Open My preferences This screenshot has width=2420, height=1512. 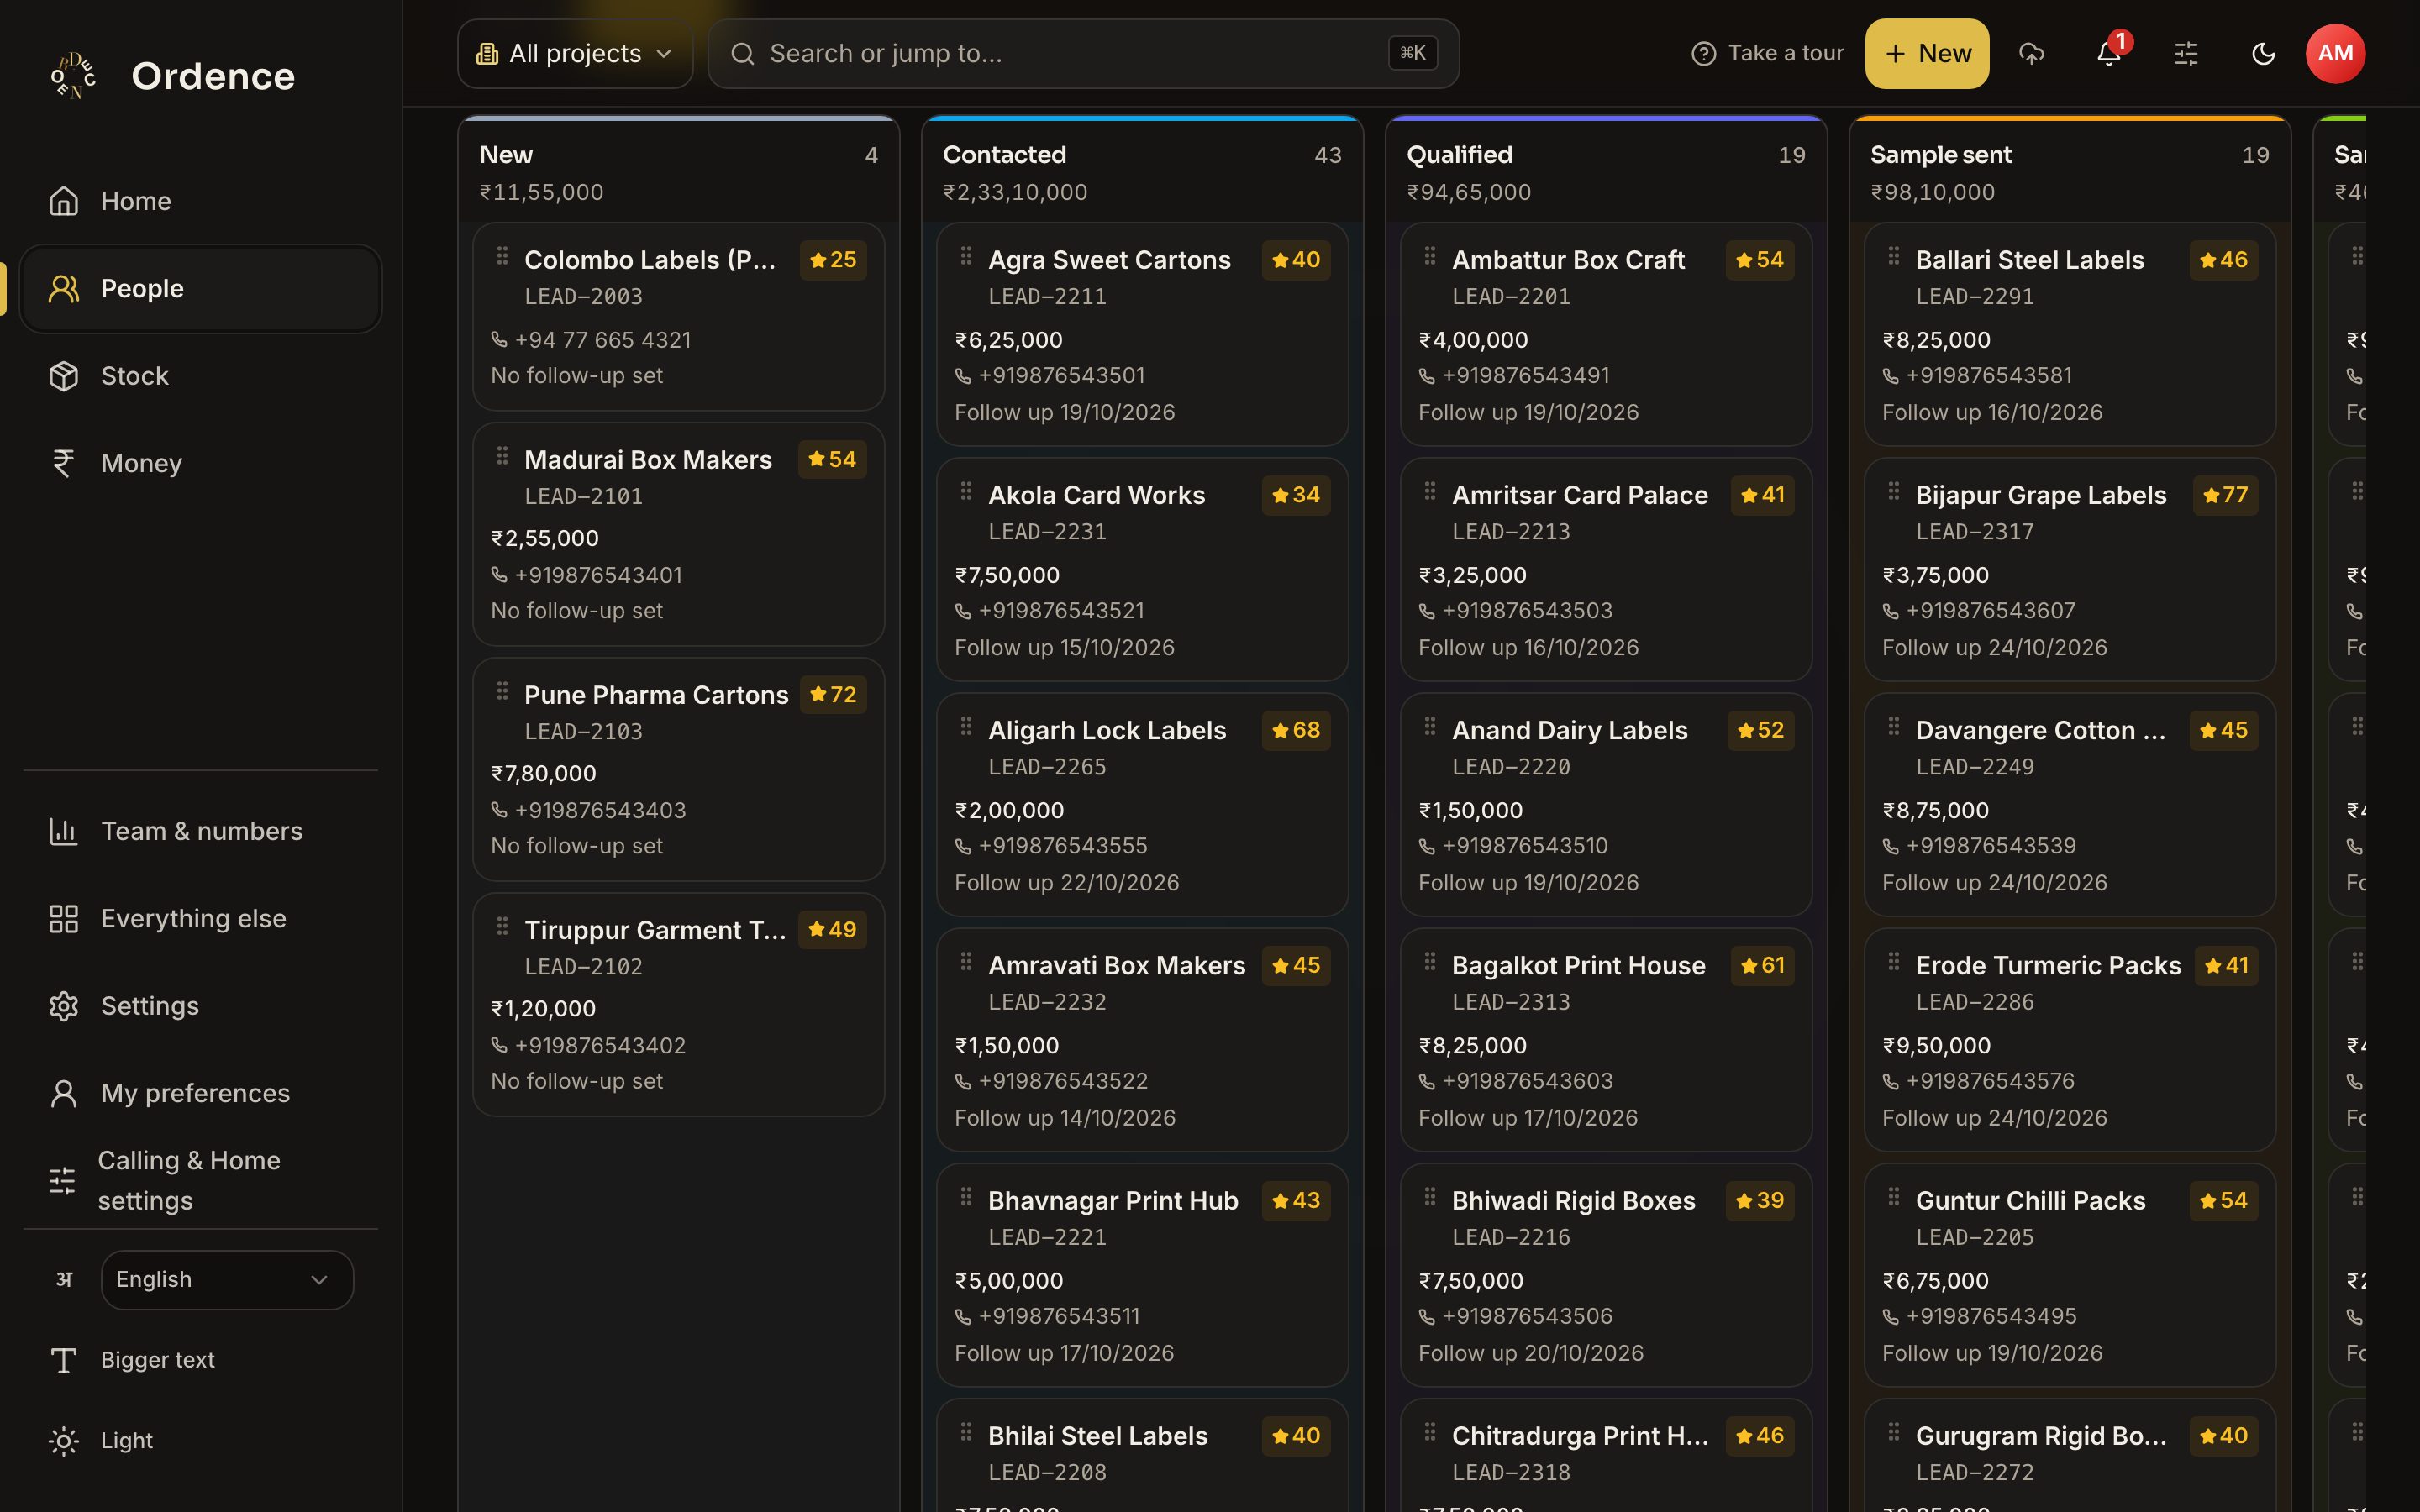[200, 1093]
